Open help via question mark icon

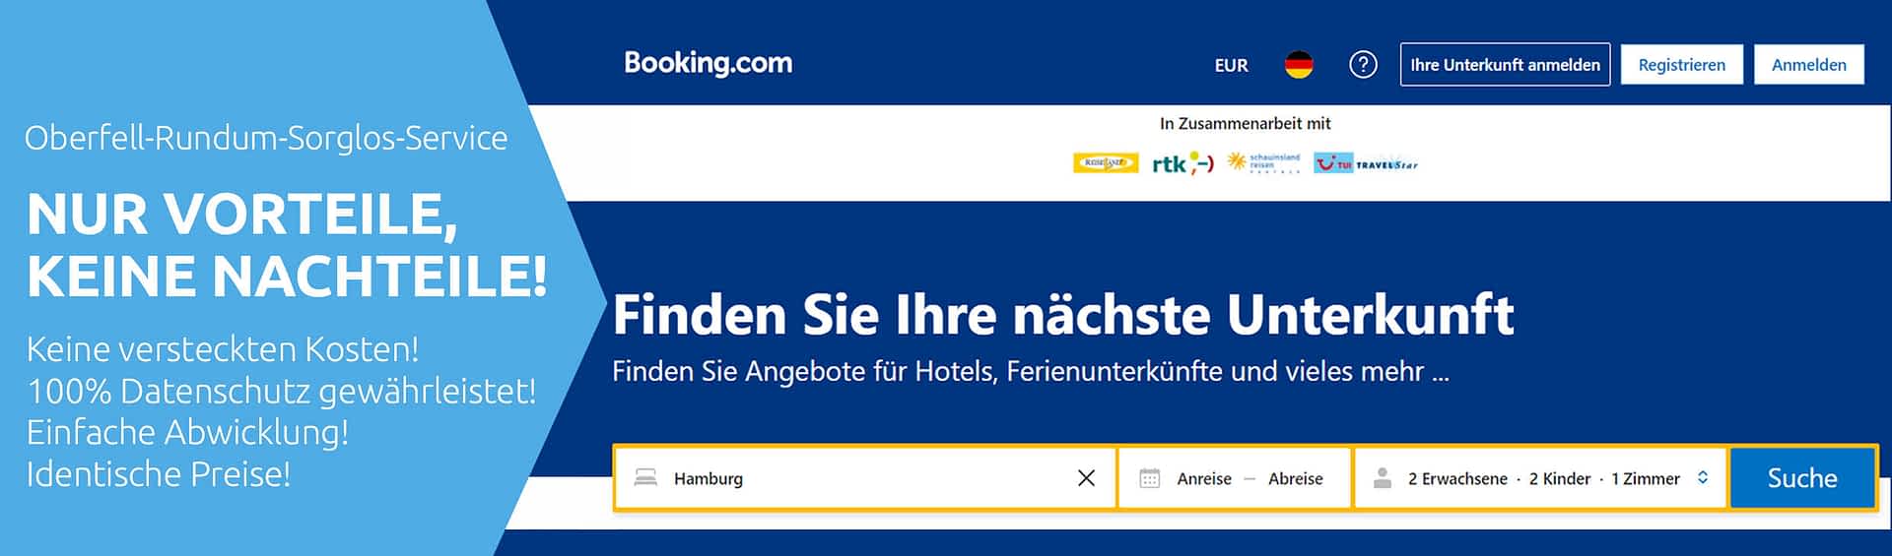[x=1363, y=65]
